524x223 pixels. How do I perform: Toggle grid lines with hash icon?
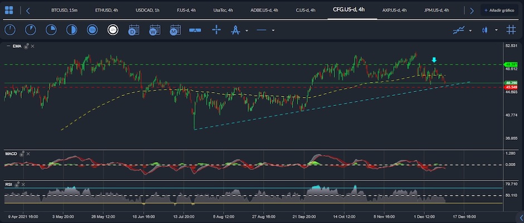click(511, 30)
